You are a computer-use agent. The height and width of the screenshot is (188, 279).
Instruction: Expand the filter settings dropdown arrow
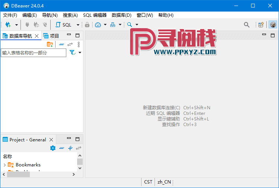80,53
